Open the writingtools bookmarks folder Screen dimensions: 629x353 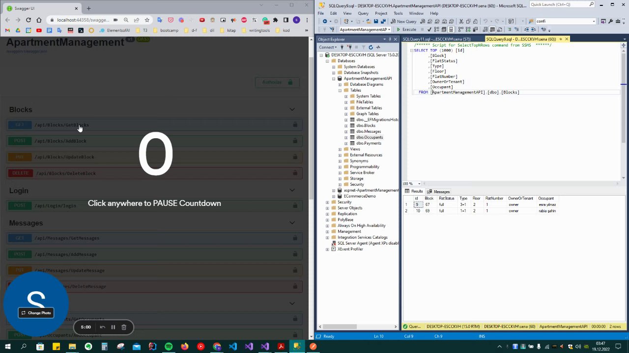click(256, 30)
